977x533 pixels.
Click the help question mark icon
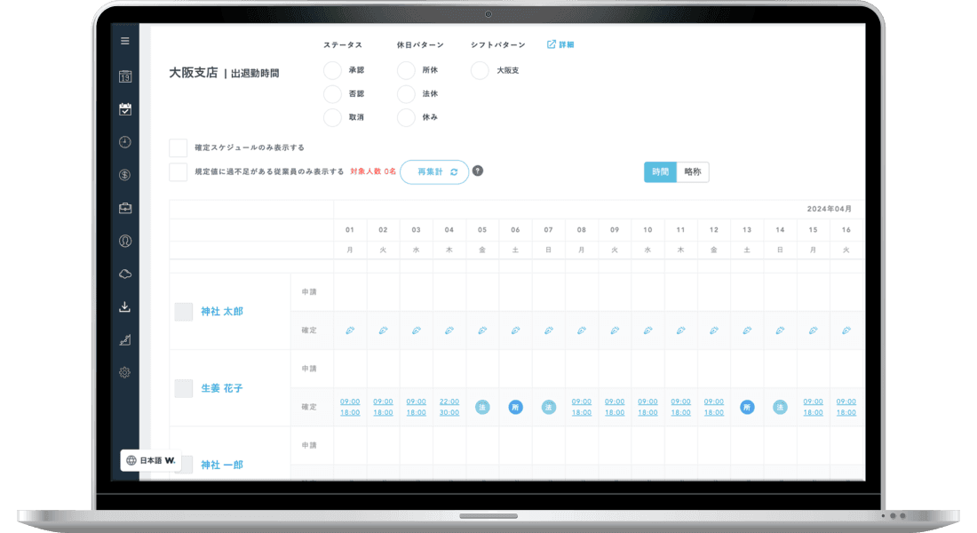[478, 171]
